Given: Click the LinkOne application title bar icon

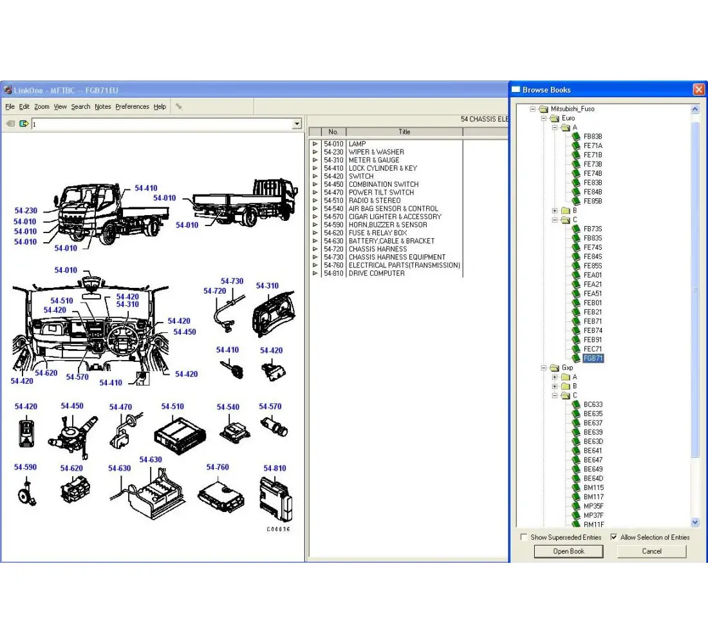Looking at the screenshot, I should pos(8,90).
